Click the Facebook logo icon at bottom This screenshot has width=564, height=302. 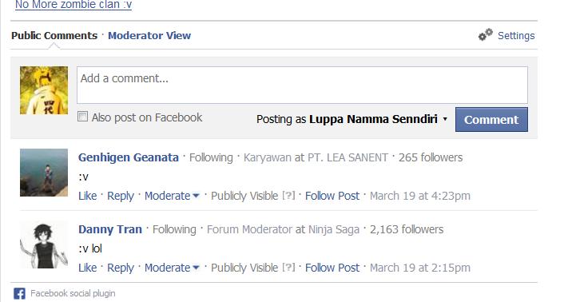pyautogui.click(x=19, y=293)
